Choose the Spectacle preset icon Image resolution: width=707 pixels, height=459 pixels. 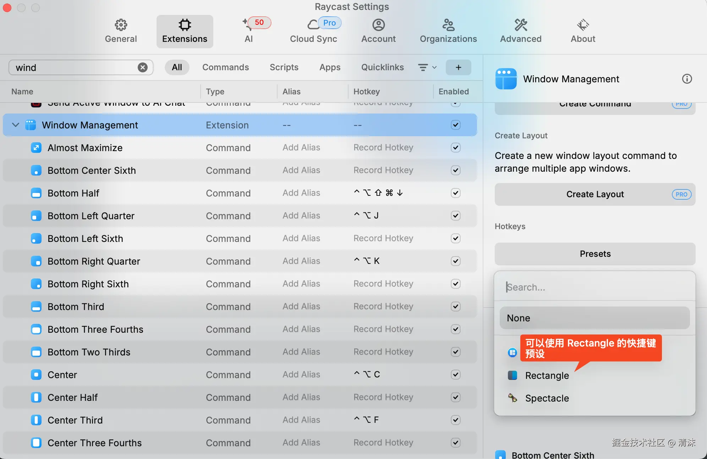513,398
